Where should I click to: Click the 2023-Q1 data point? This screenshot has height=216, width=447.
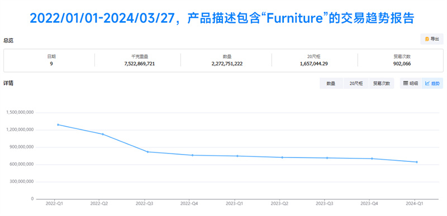pyautogui.click(x=237, y=156)
